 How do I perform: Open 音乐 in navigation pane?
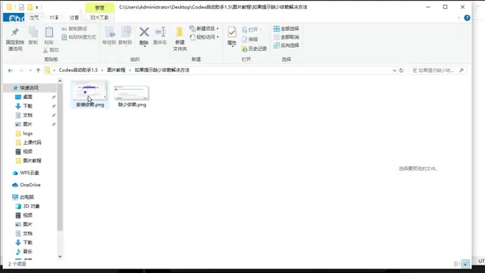[x=27, y=252]
